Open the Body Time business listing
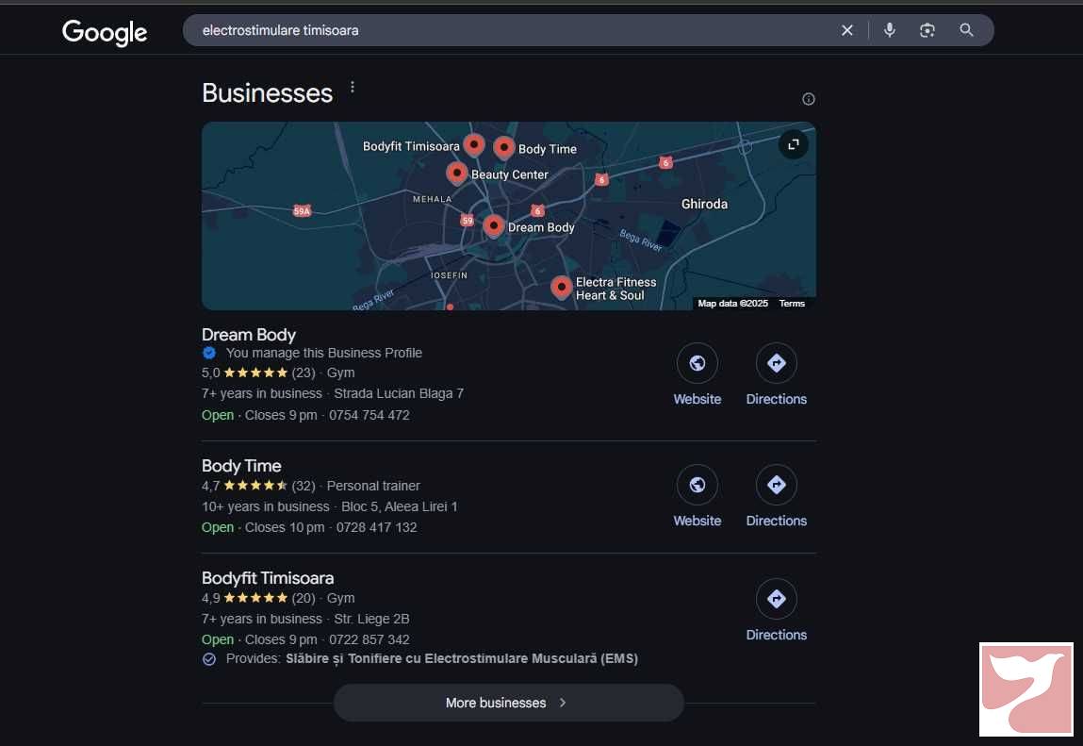Image resolution: width=1083 pixels, height=746 pixels. point(241,466)
